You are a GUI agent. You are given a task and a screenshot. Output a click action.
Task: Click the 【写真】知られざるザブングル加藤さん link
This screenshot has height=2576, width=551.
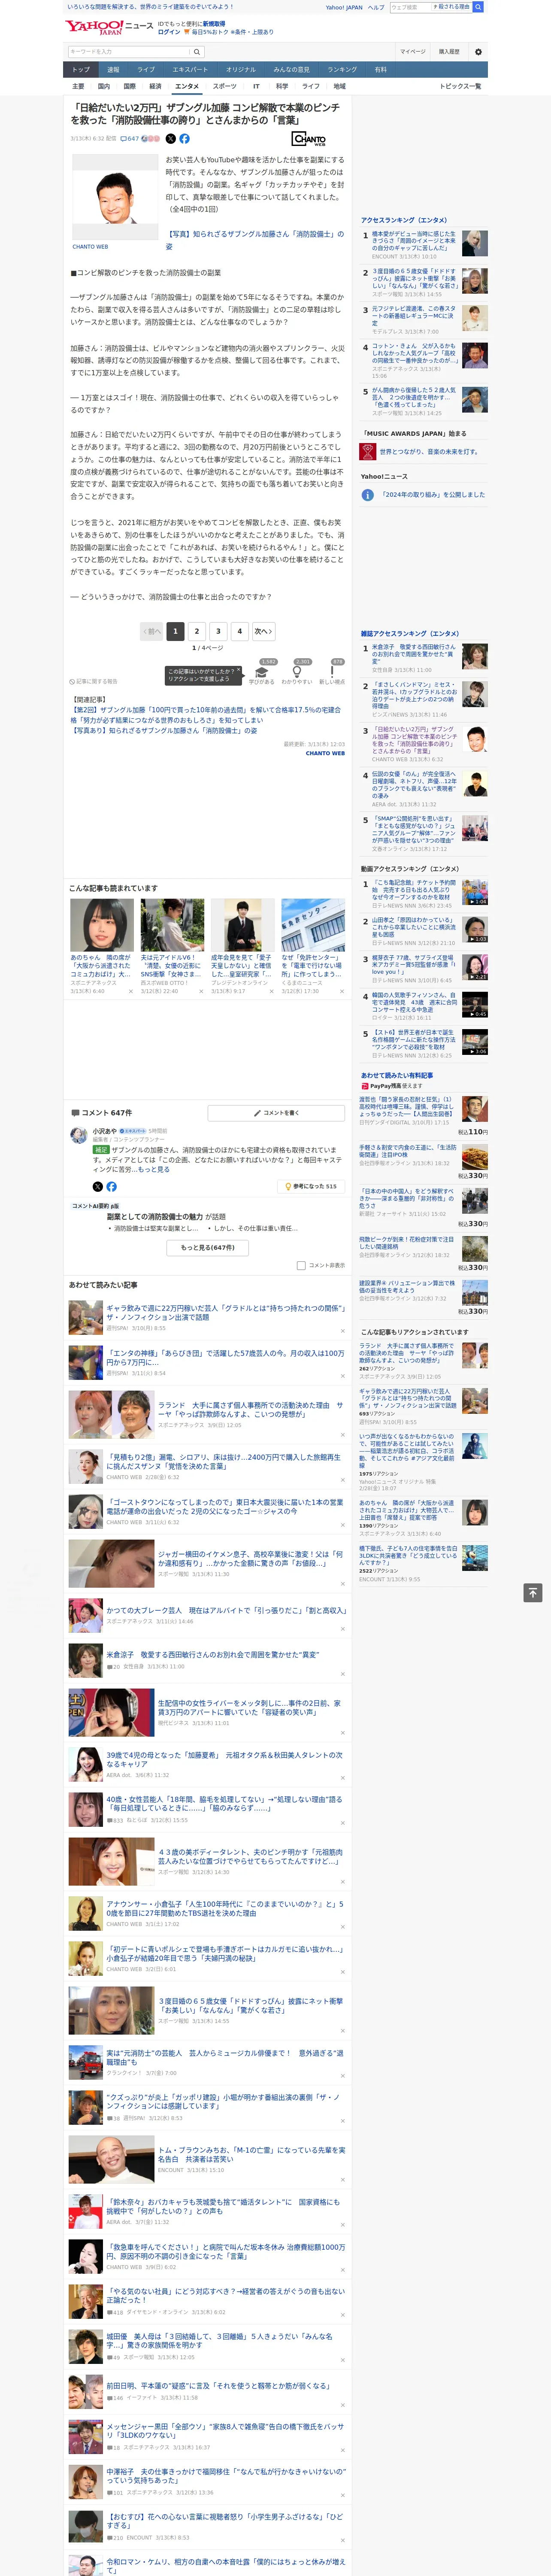pos(254,240)
